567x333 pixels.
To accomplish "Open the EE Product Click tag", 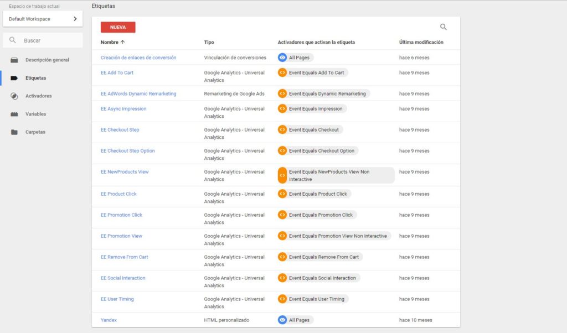I will pos(118,194).
